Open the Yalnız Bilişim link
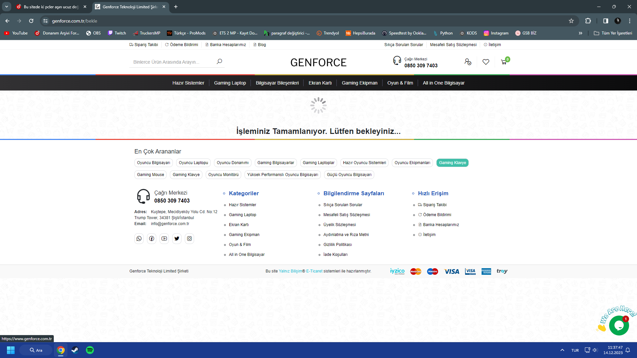This screenshot has width=637, height=358. click(290, 271)
